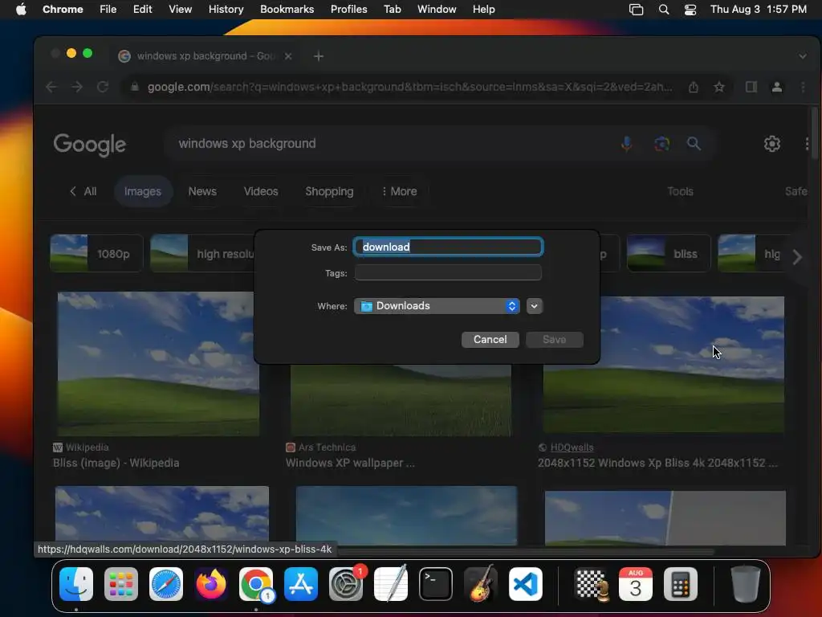This screenshot has height=617, width=822.
Task: Open Safari from the dock
Action: [166, 584]
